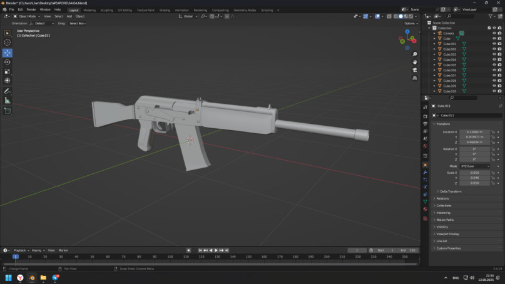
Task: Choose the Annotate pencil tool
Action: pyautogui.click(x=8, y=91)
